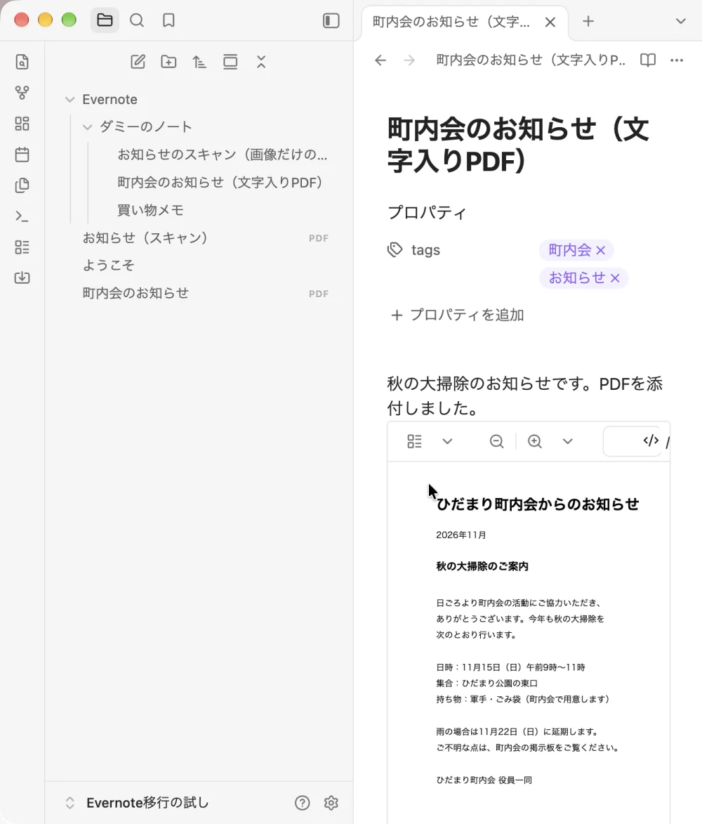Open daily note calendar ribbon icon
Viewport: 702px width, 824px height.
[22, 155]
